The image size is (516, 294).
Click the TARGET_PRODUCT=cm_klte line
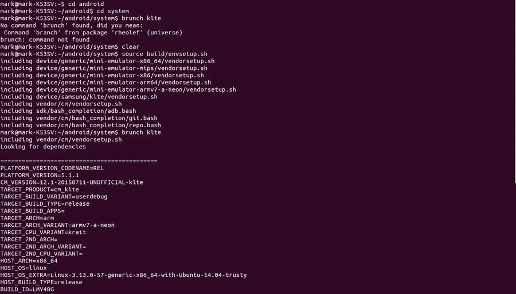(x=40, y=189)
